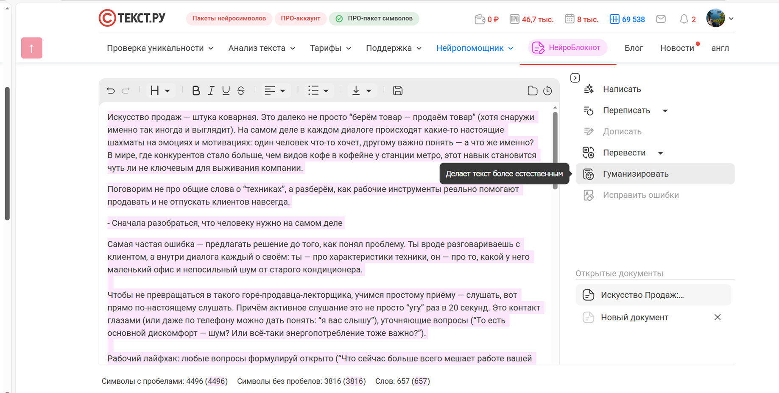The height and width of the screenshot is (393, 779).
Task: Click the pink scroll-to-top arrow button
Action: (32, 48)
